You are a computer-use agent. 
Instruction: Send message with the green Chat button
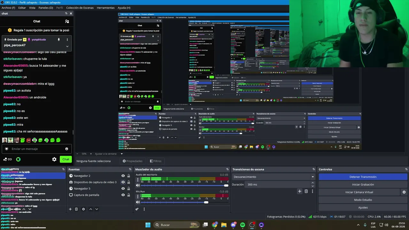pos(66,159)
